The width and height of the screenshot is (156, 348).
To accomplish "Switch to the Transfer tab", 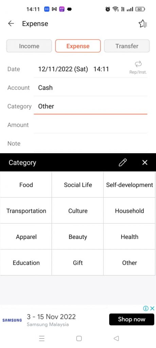I will tap(127, 46).
